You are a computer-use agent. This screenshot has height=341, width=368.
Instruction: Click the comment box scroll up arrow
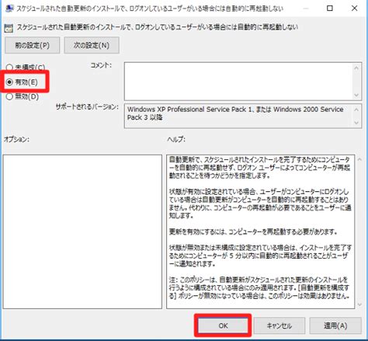click(356, 68)
